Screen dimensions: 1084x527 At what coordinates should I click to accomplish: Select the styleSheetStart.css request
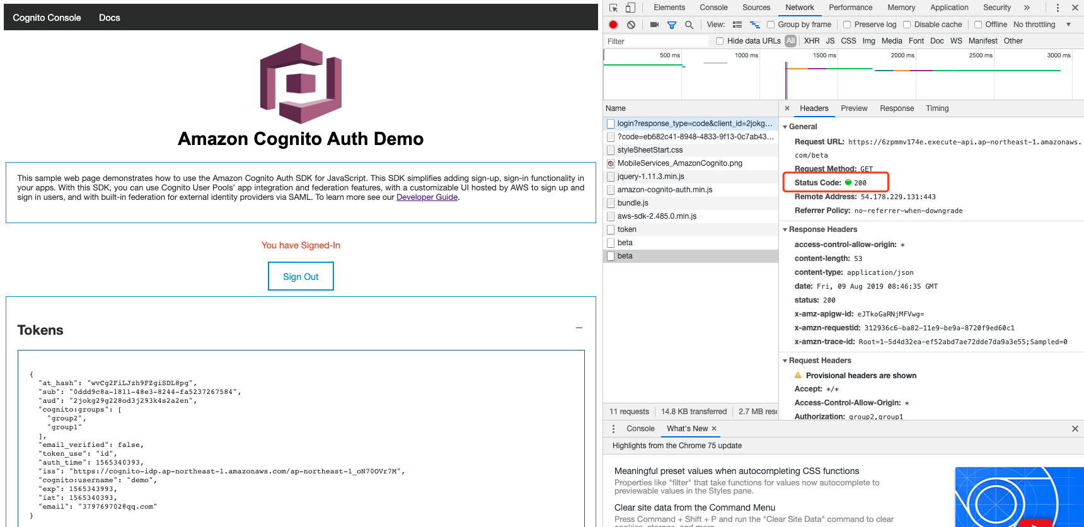[x=691, y=150]
